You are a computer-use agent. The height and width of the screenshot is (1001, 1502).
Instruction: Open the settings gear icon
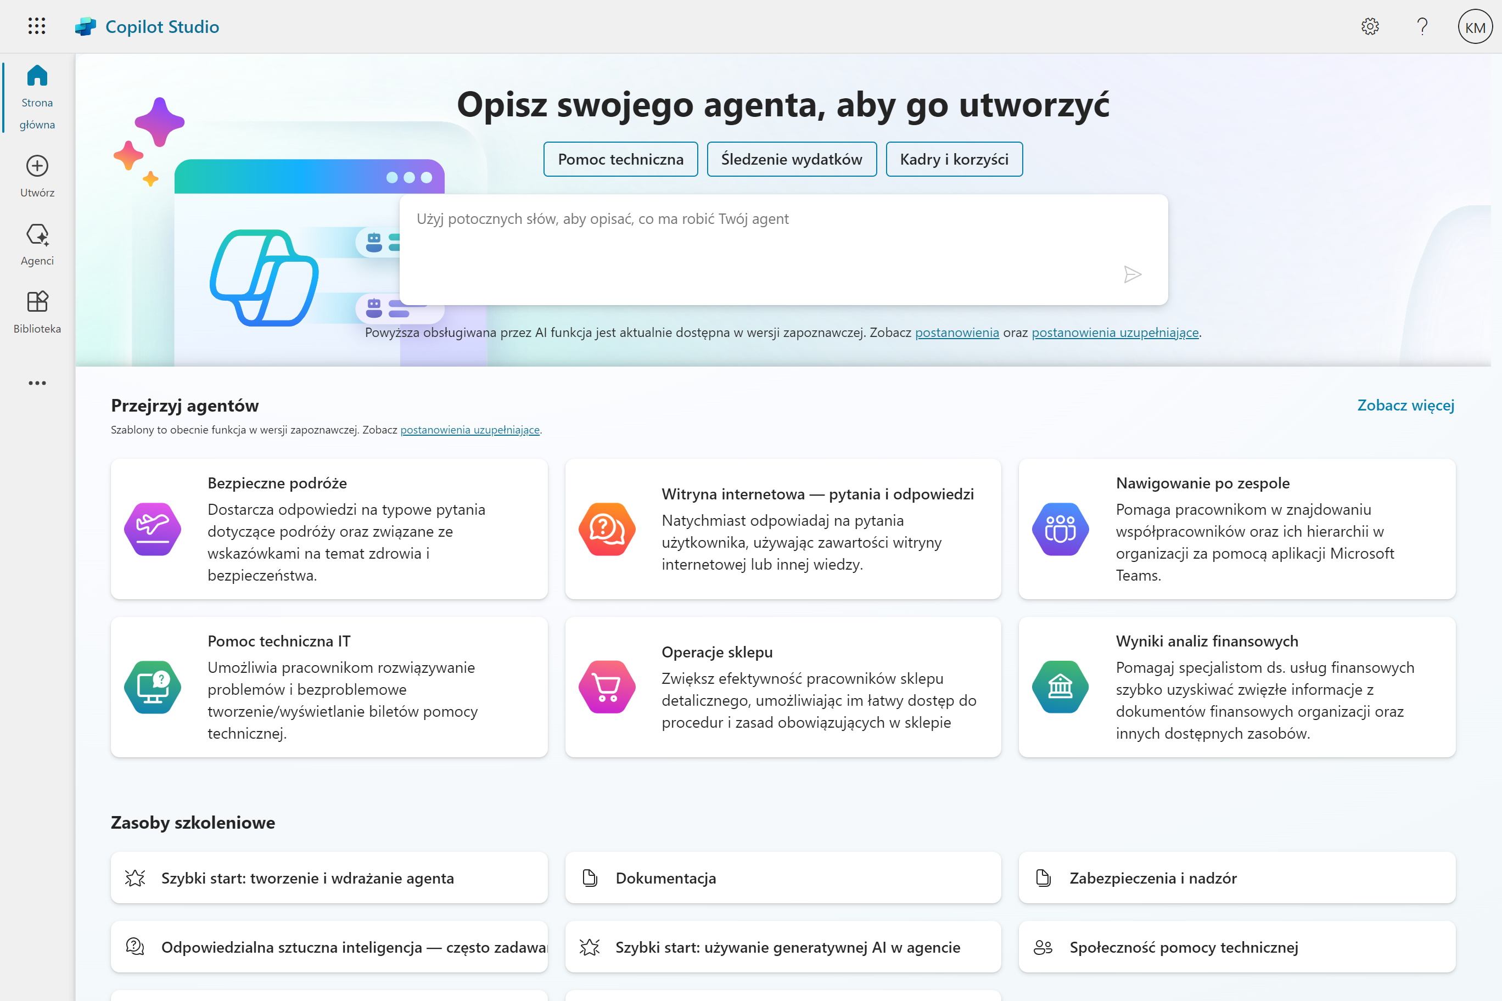(1370, 27)
